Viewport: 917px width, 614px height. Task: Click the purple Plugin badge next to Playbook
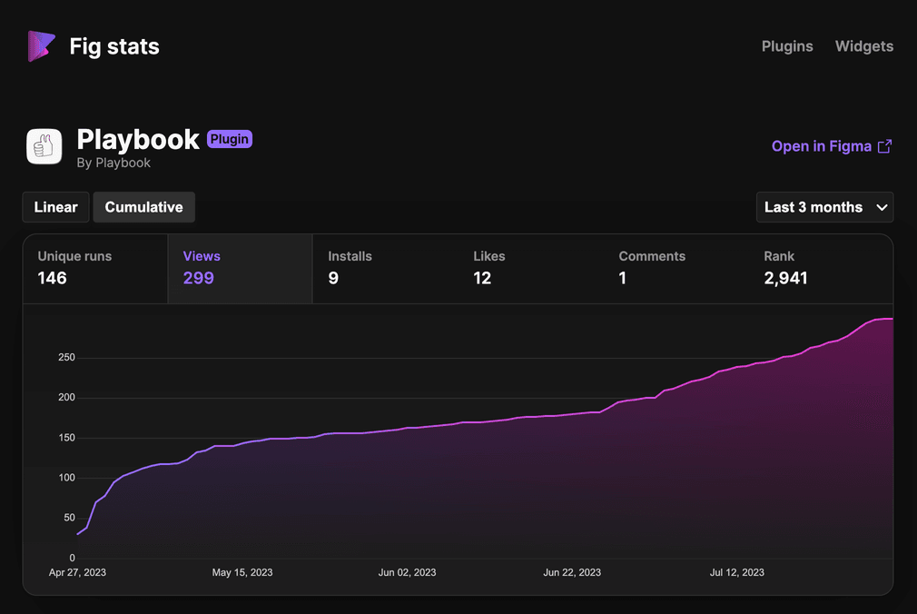tap(230, 139)
